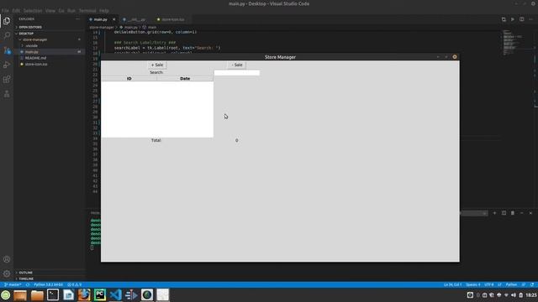Viewport: 538px width, 302px height.
Task: Open the Source Control view
Action: [x=7, y=50]
